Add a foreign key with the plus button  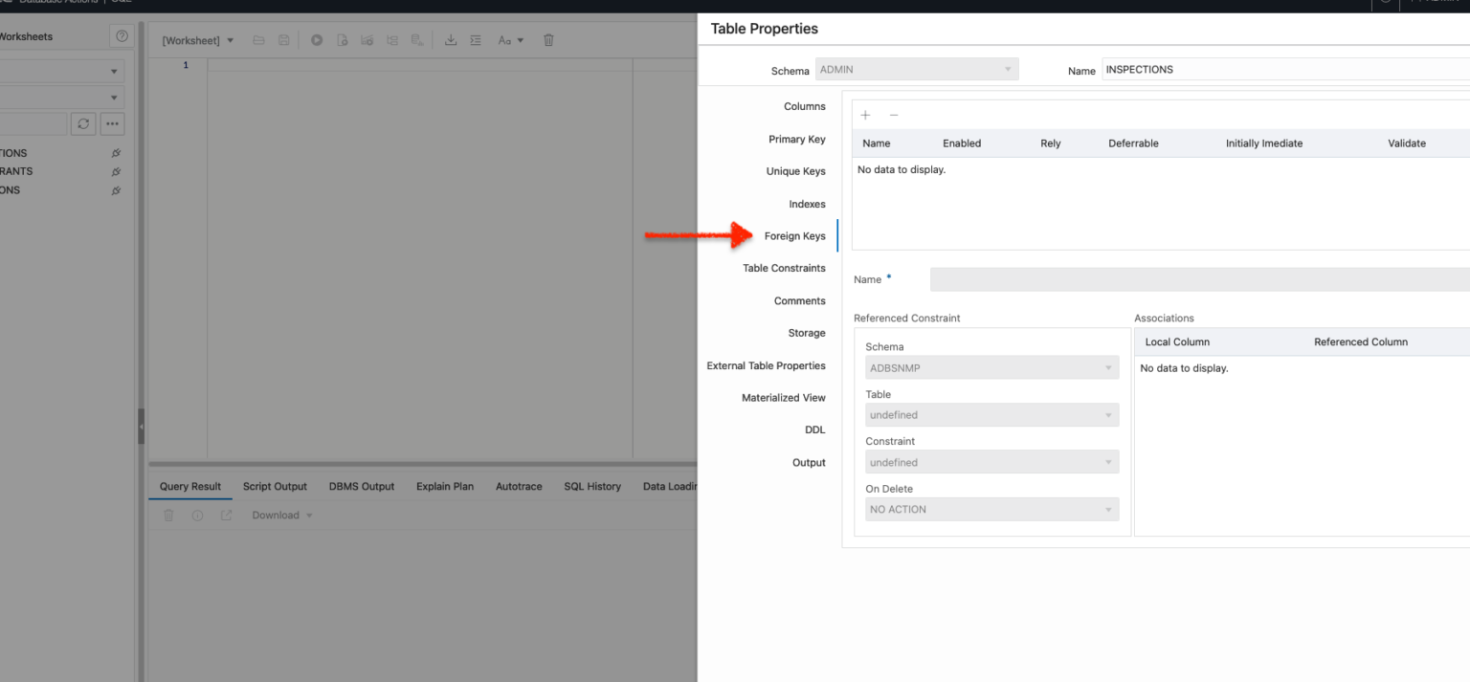[x=865, y=115]
